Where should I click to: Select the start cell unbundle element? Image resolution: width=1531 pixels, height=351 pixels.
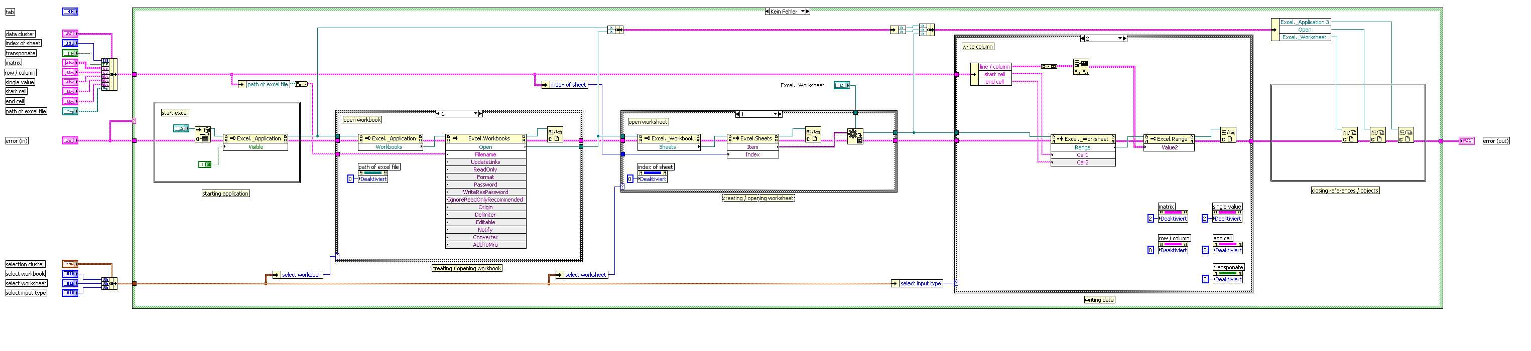tap(994, 74)
